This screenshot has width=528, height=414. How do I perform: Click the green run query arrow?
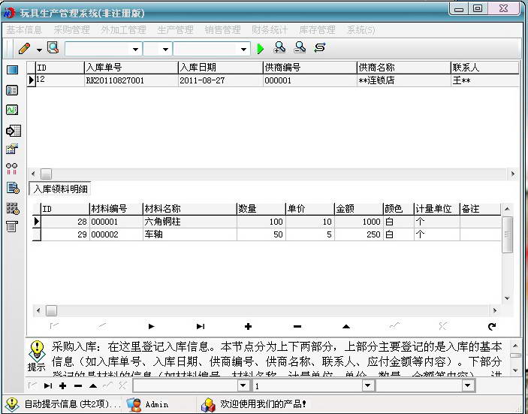click(261, 48)
